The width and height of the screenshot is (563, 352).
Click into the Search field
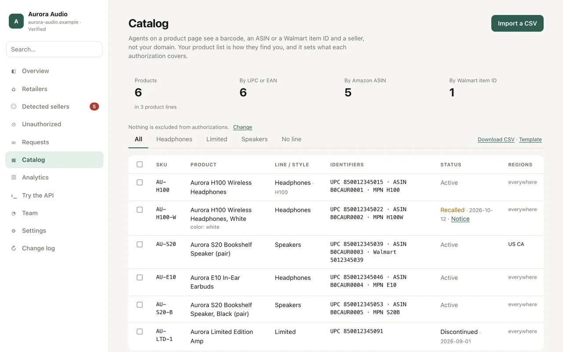click(54, 49)
